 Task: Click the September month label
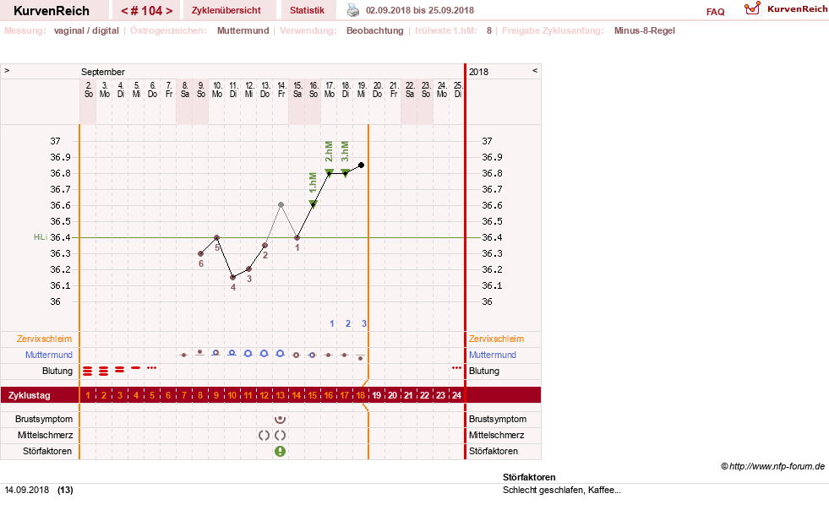[x=103, y=72]
